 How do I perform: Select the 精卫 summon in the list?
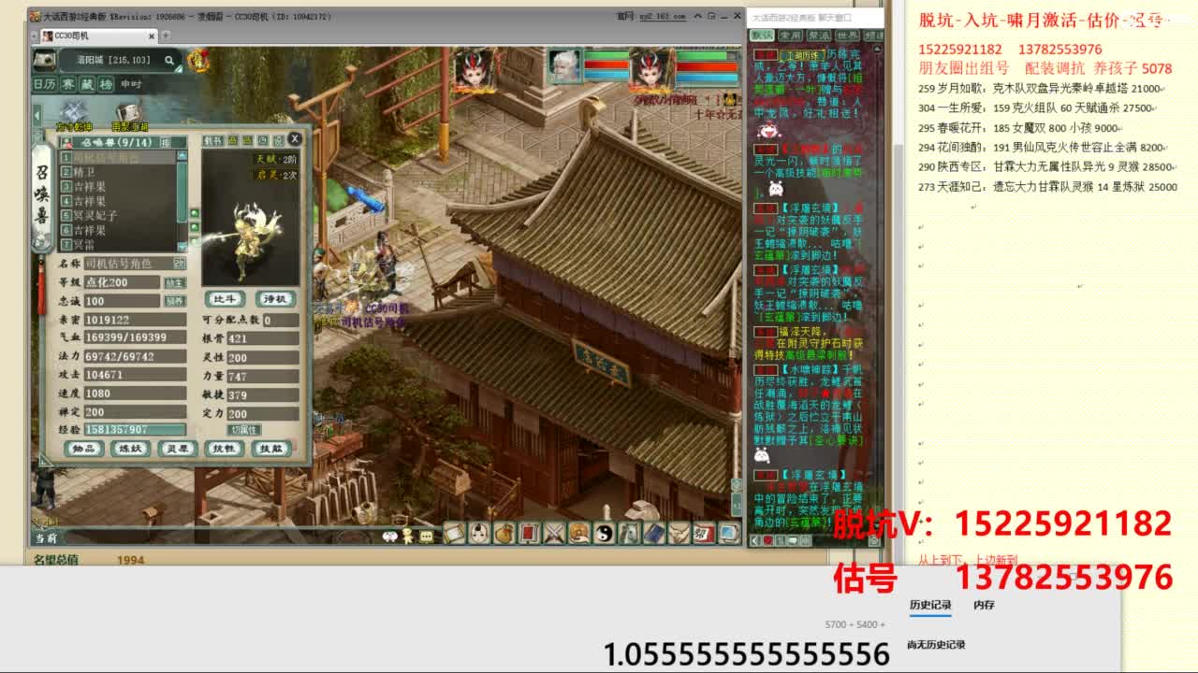117,172
